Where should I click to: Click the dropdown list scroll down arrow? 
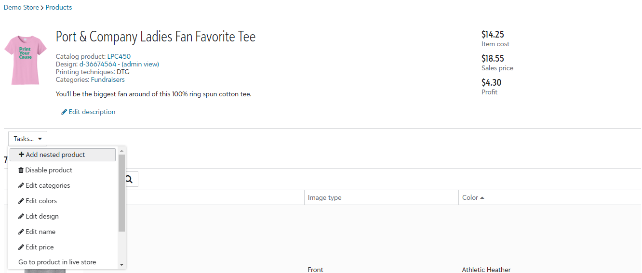(x=121, y=265)
